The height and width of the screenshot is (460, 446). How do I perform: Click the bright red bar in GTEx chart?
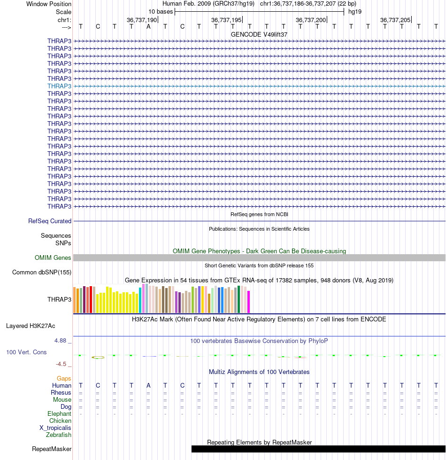[x=91, y=299]
